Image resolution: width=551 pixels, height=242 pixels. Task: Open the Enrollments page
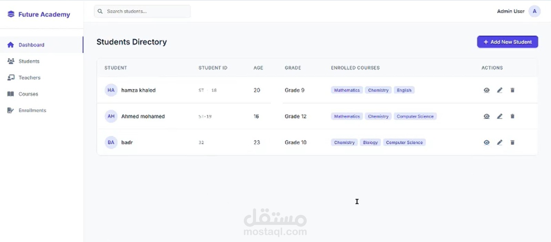click(x=42, y=110)
